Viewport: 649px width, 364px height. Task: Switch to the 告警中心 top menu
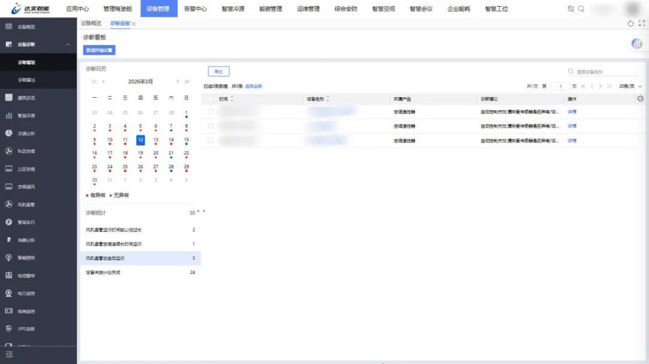pos(195,9)
